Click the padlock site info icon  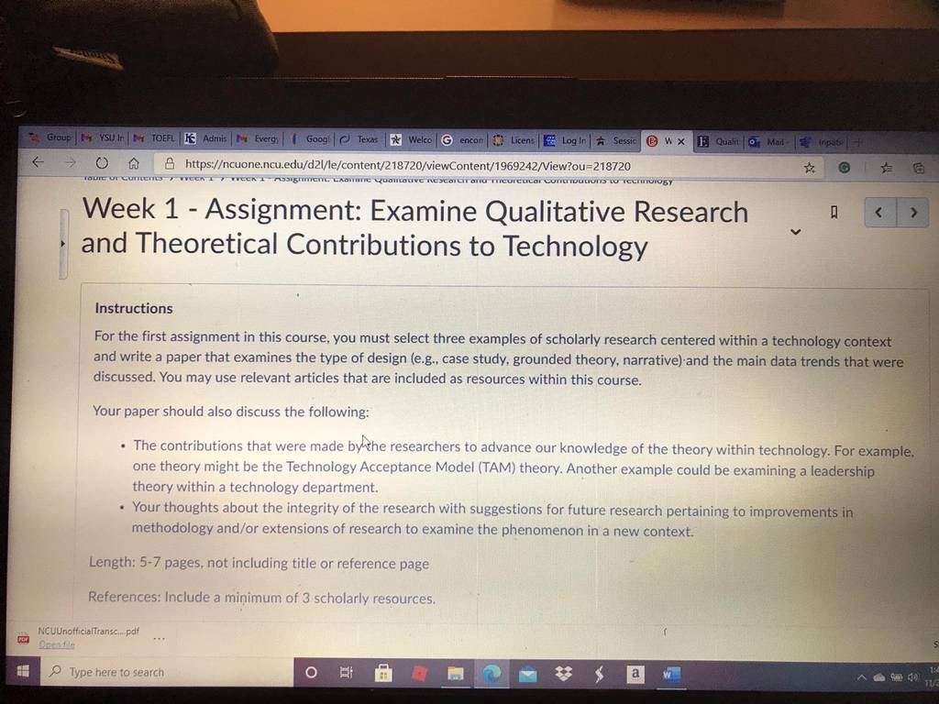(x=170, y=163)
